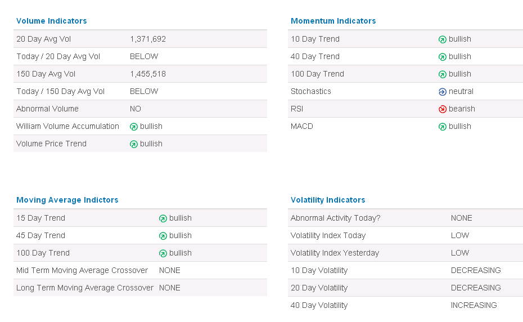The width and height of the screenshot is (523, 322).
Task: Click the bullish icon for momentum 100 Day Trend
Action: [x=442, y=74]
